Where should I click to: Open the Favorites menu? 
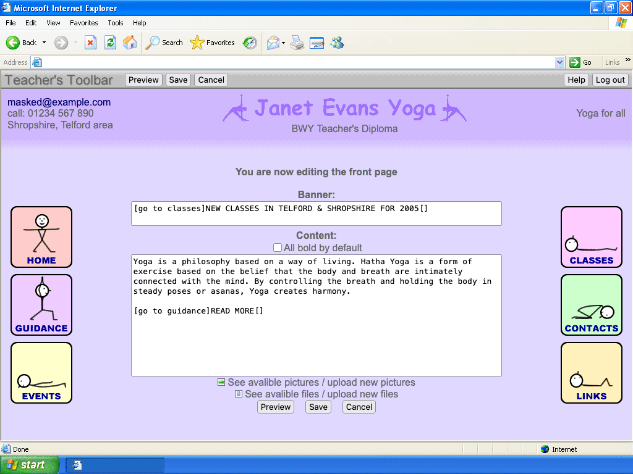(84, 23)
